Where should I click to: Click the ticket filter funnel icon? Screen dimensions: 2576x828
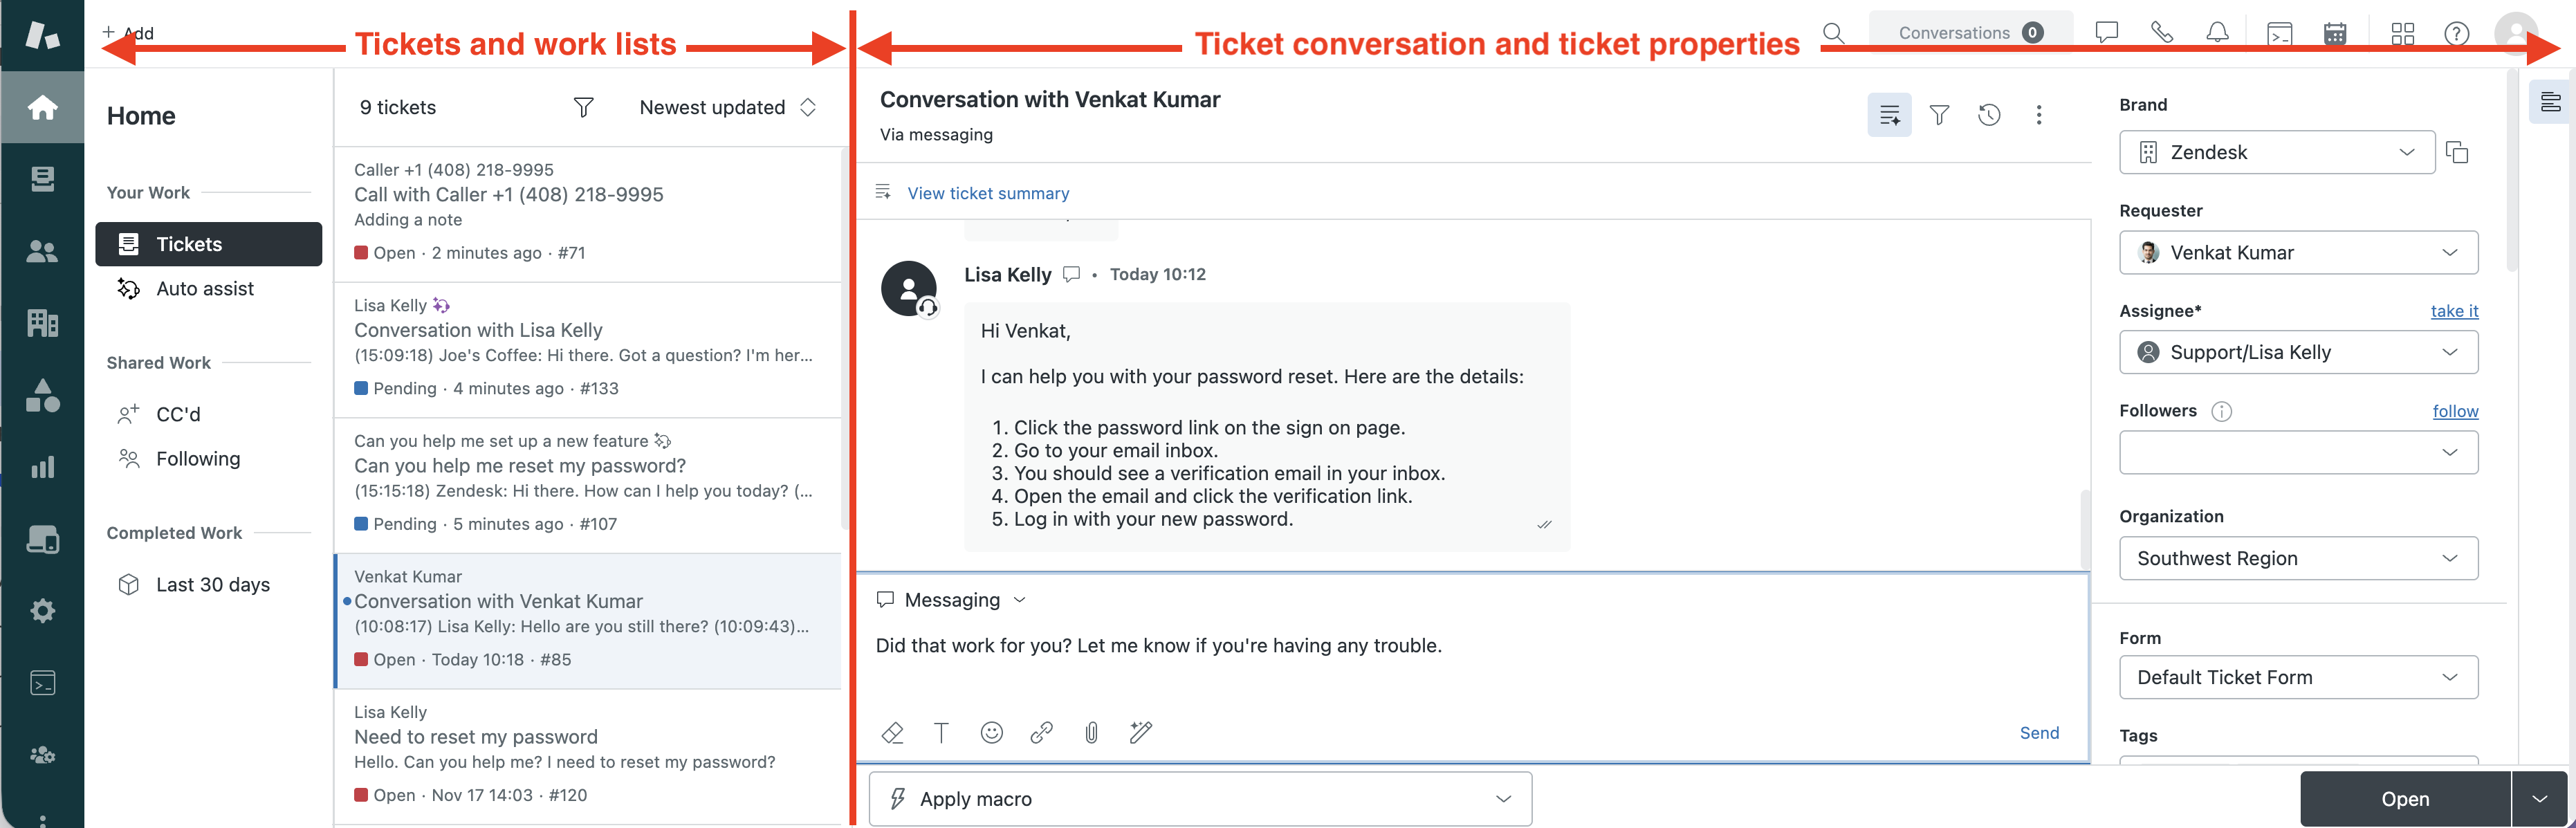583,107
